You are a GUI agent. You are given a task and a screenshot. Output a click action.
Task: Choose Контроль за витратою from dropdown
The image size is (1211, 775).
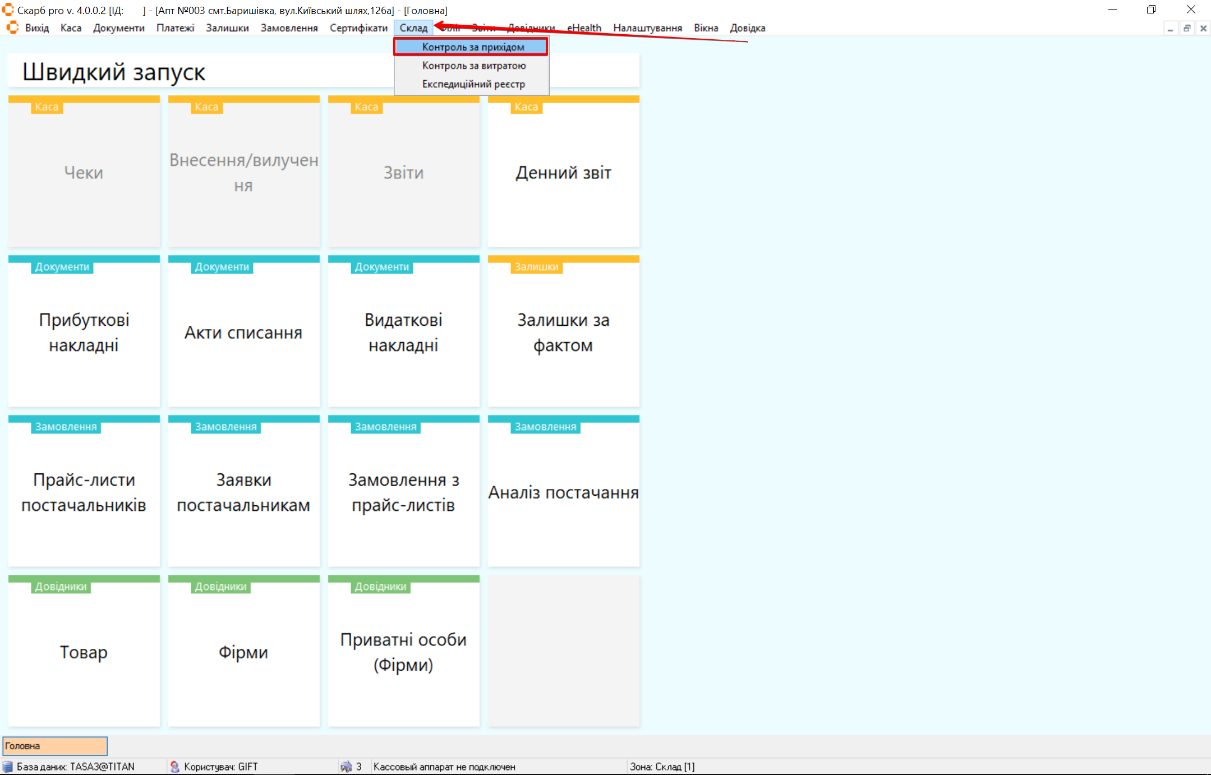pos(473,66)
